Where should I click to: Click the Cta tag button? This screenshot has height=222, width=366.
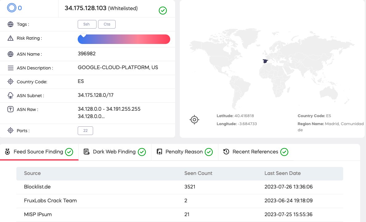click(107, 24)
